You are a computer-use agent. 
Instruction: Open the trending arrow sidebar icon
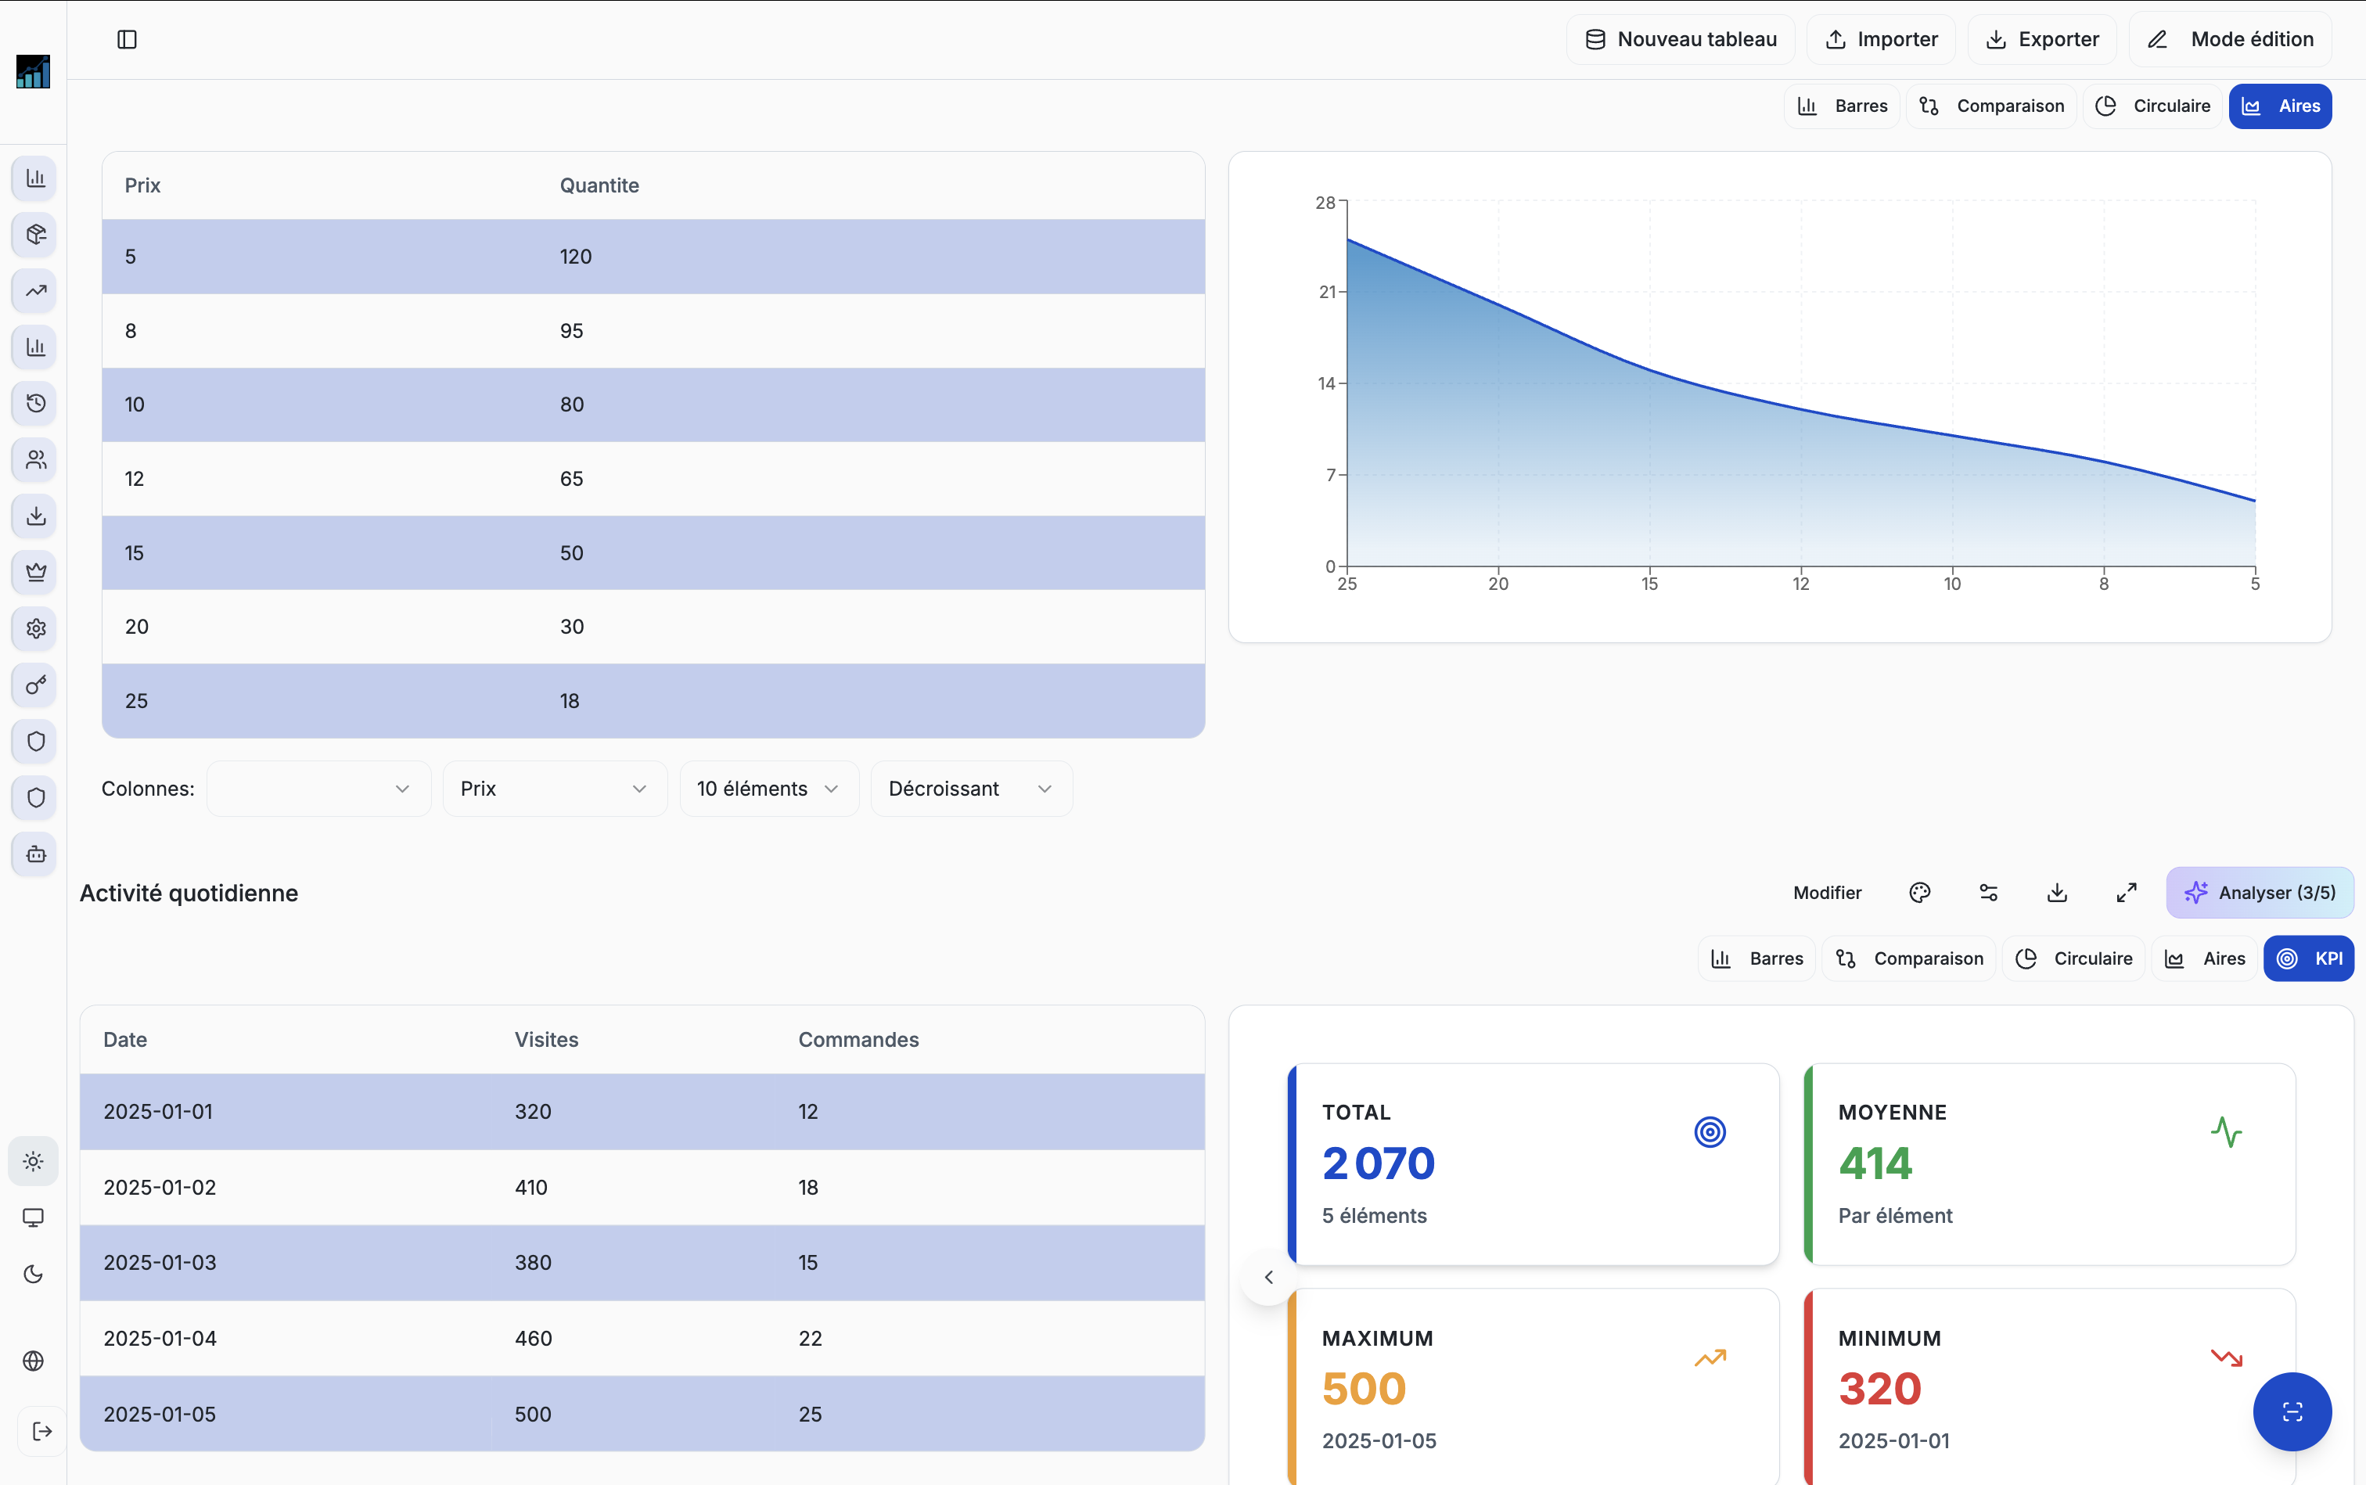click(35, 291)
